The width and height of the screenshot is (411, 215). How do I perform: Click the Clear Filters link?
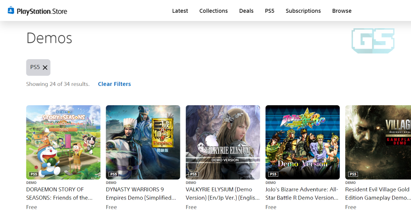pos(114,84)
